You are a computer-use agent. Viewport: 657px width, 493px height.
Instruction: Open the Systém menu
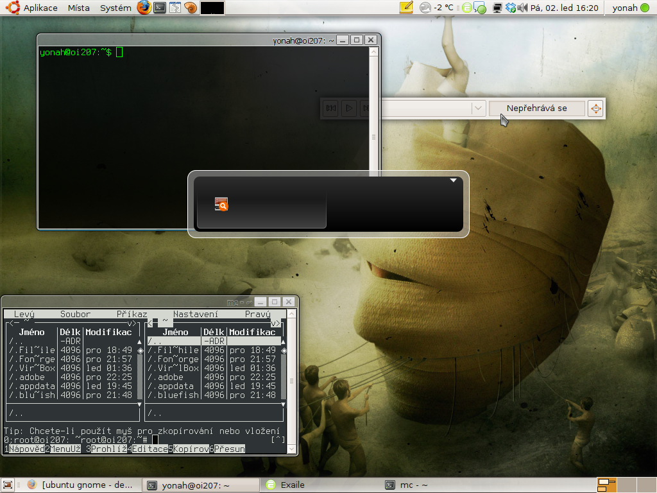[x=115, y=8]
